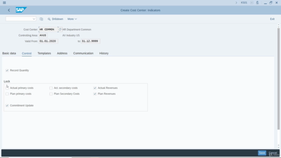
Task: Click the Valid From date field
Action: tap(48, 41)
